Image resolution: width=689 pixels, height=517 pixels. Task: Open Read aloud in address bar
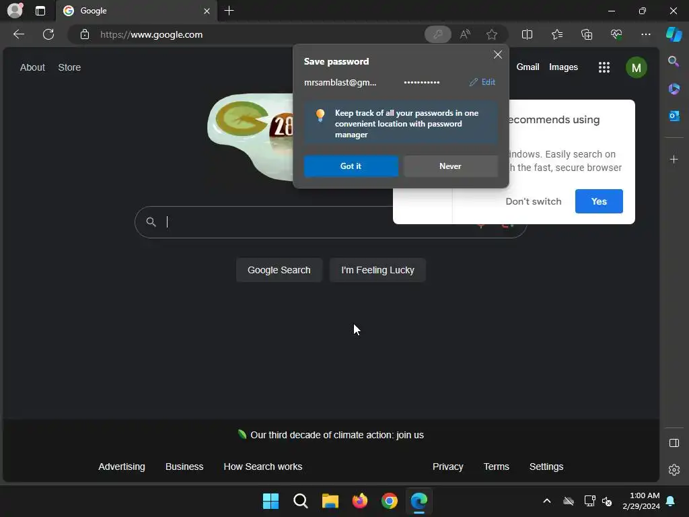point(465,34)
